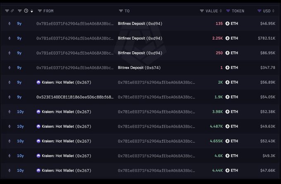Toggle the time sort arrow in header

coord(32,11)
